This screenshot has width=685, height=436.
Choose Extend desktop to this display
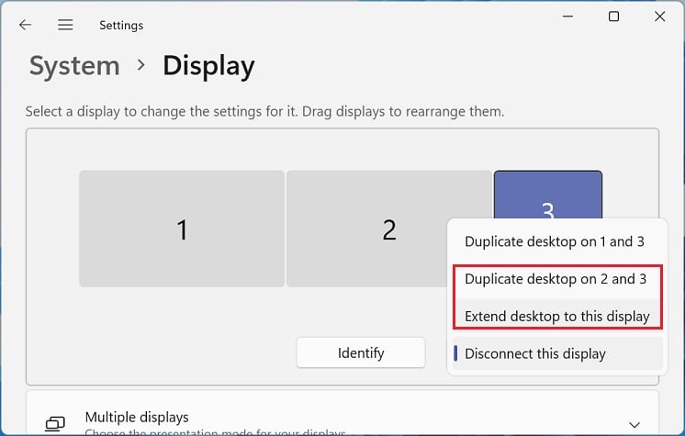[557, 316]
